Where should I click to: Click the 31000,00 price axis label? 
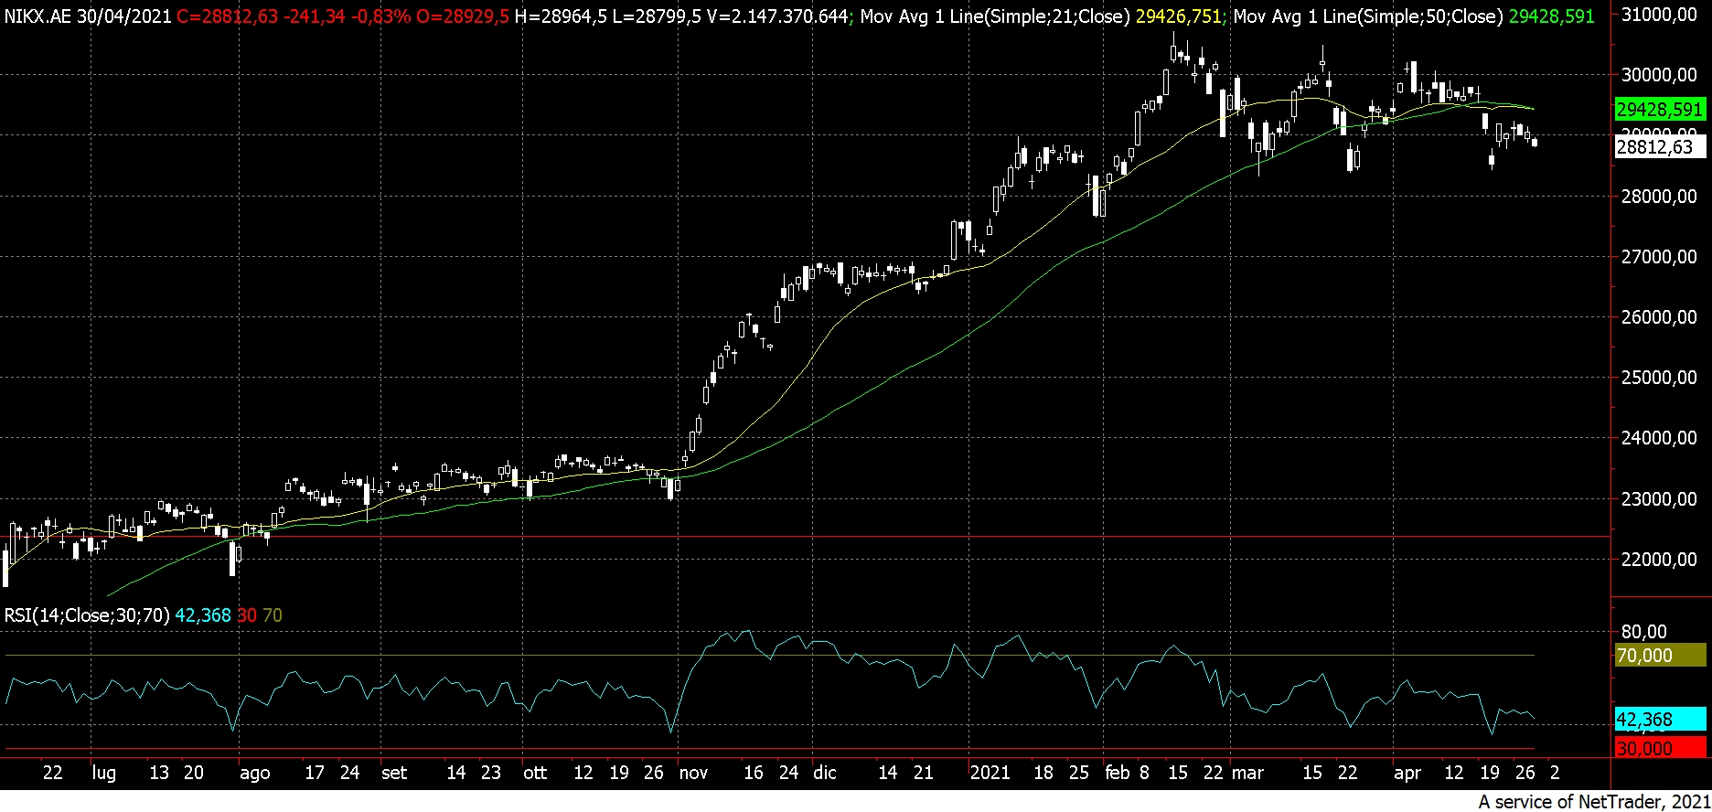tap(1658, 15)
